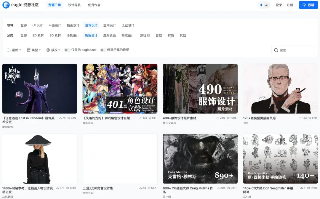Select the 材质 category
320x199 pixels.
[x=171, y=36]
